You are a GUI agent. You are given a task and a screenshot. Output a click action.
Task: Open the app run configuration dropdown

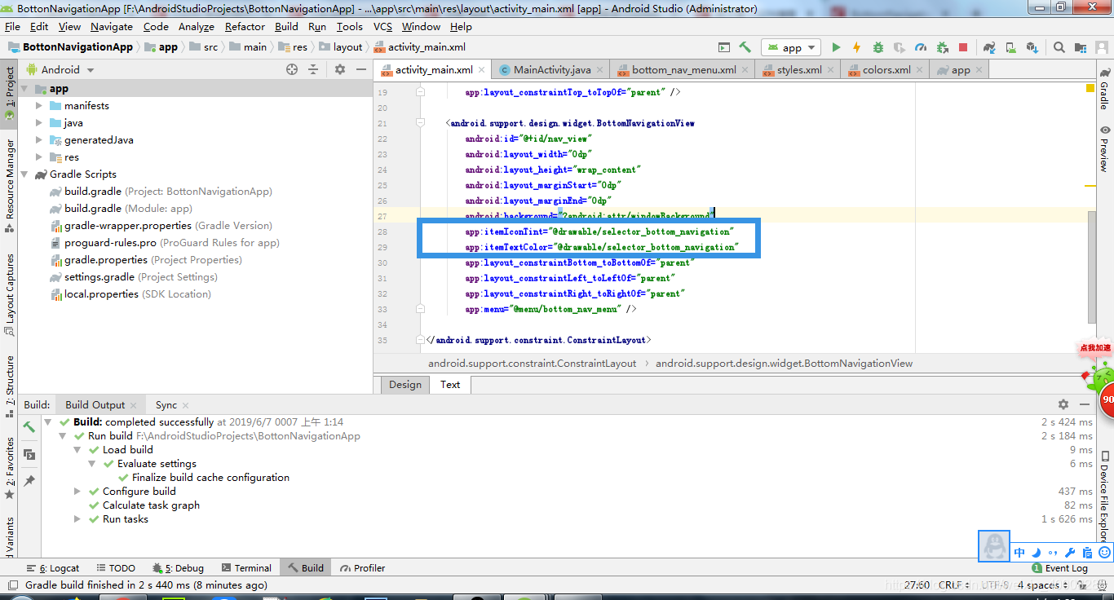click(789, 47)
